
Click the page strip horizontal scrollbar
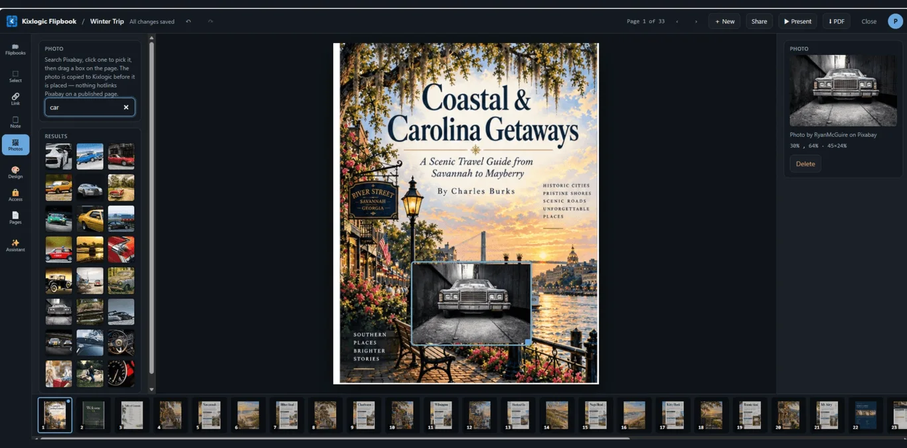(x=335, y=438)
